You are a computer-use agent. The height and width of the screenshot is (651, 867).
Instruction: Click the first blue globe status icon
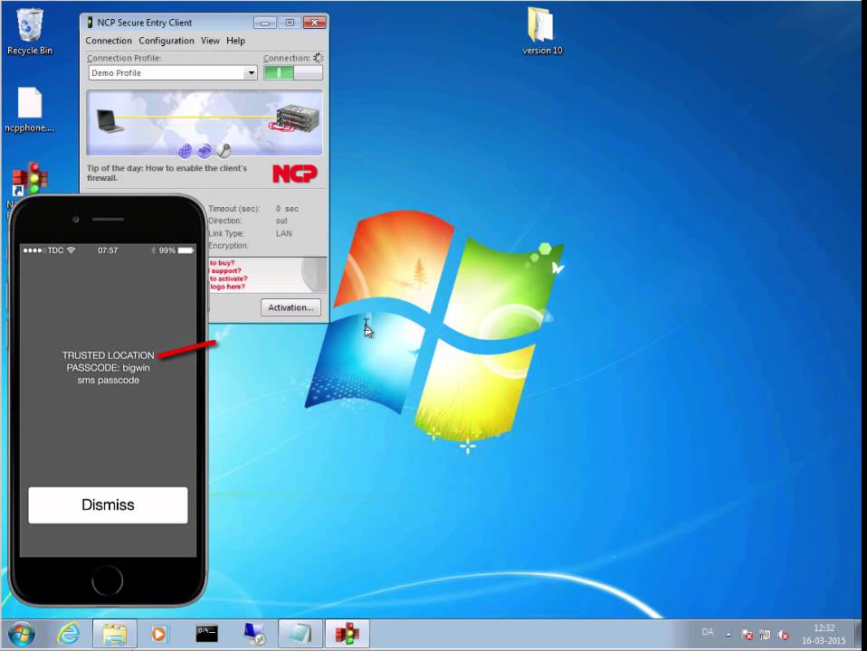[x=186, y=150]
